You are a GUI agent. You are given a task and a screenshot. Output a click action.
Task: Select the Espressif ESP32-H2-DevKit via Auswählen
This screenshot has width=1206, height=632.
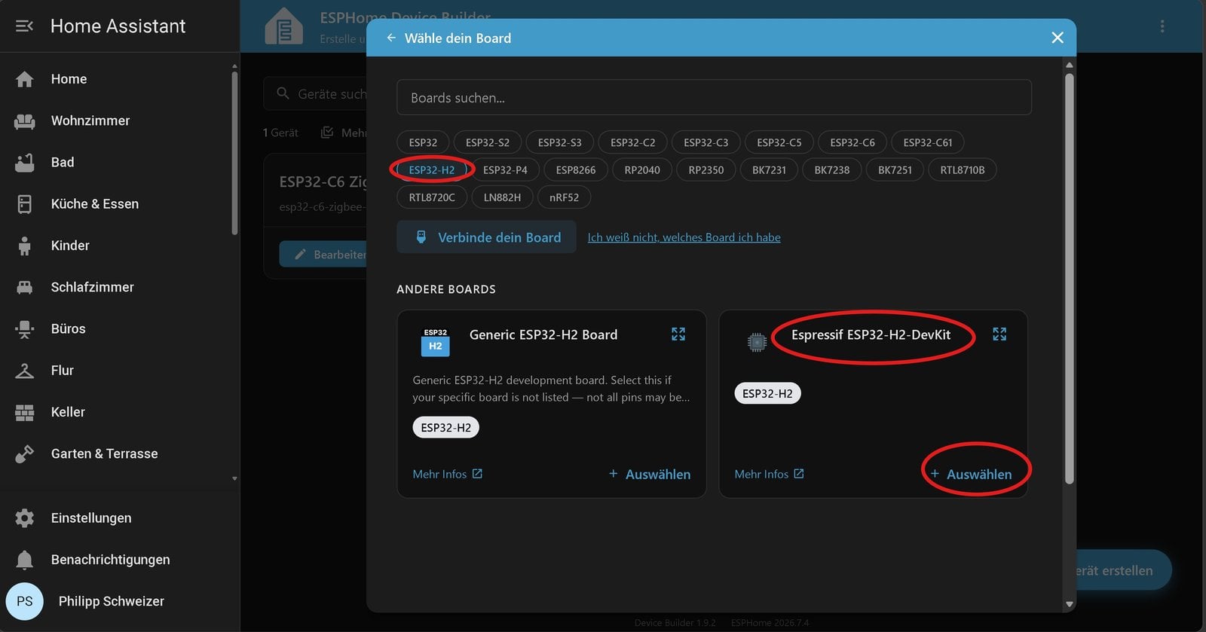pyautogui.click(x=971, y=474)
